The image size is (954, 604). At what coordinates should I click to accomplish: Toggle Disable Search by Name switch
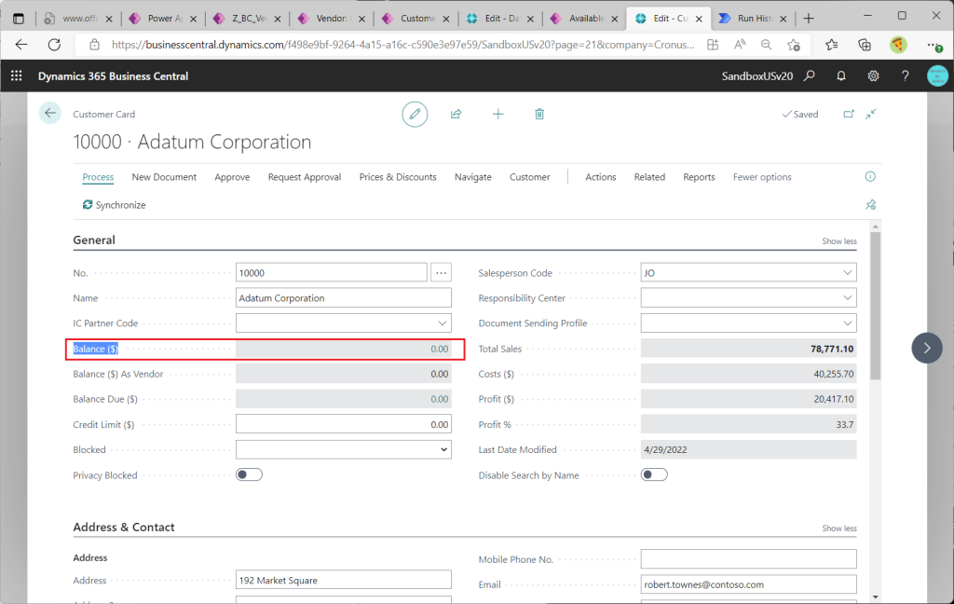pyautogui.click(x=654, y=474)
